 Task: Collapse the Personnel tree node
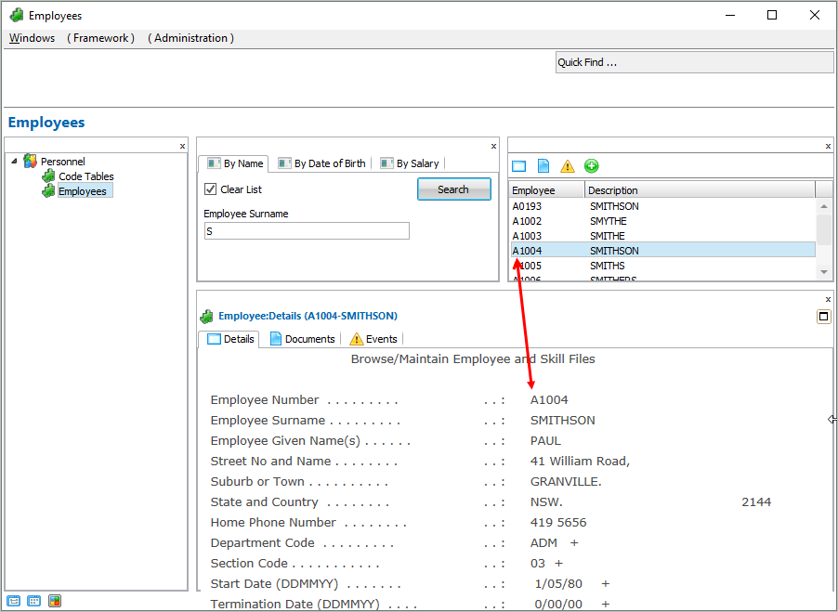click(14, 162)
